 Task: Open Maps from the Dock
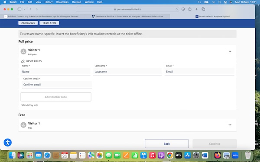point(91,156)
